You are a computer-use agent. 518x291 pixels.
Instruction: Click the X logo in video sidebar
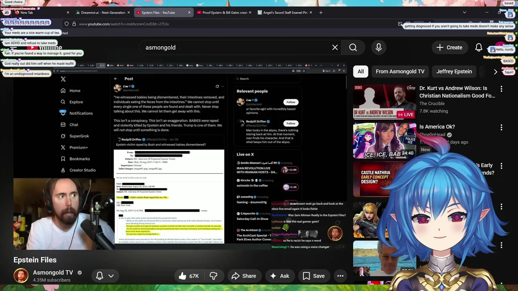(63, 79)
